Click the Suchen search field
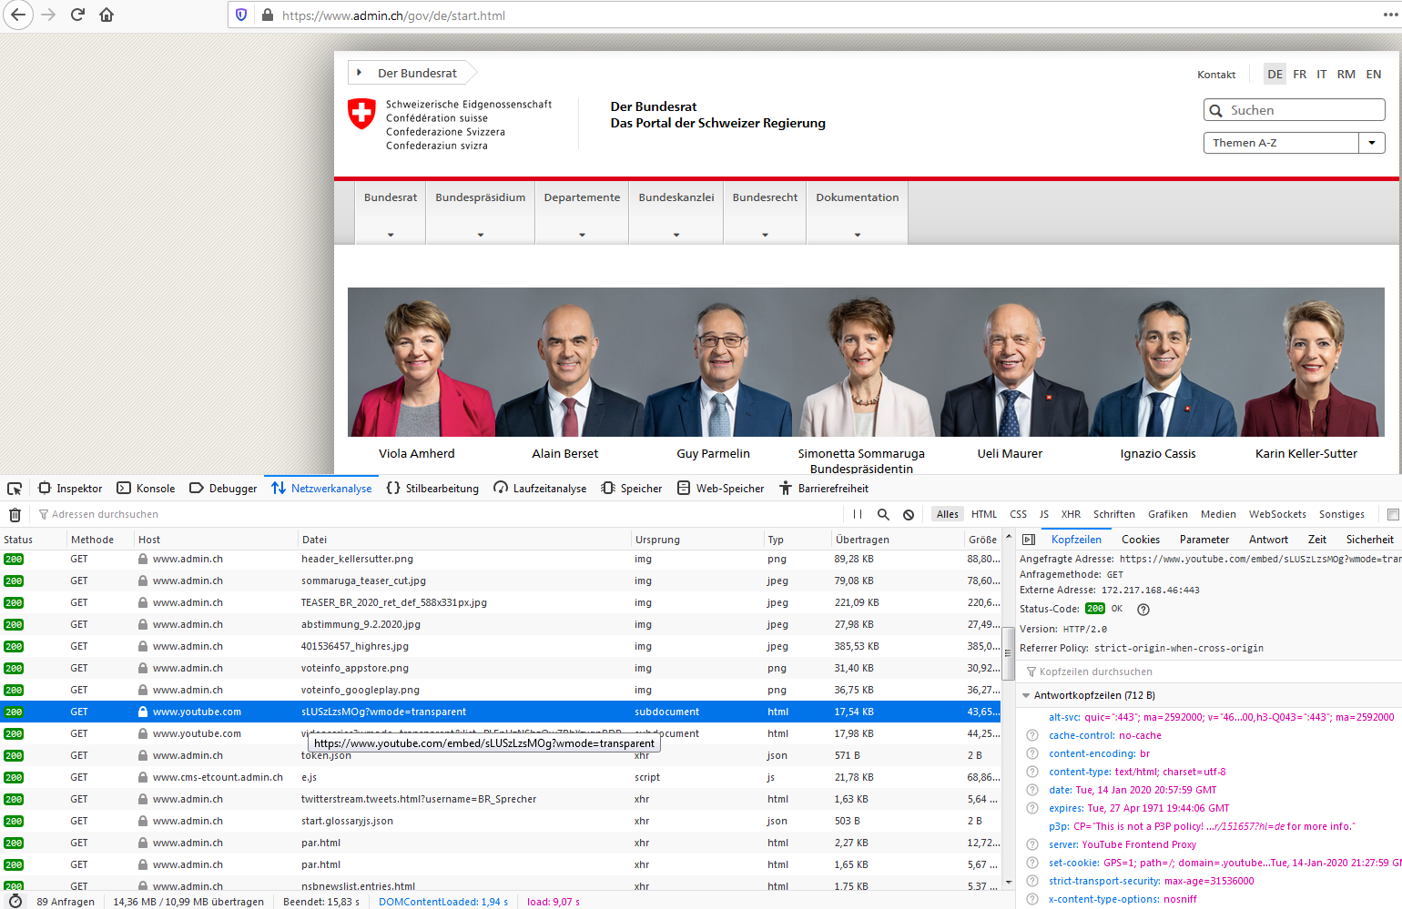Screen dimensions: 1402x909 tap(1302, 110)
